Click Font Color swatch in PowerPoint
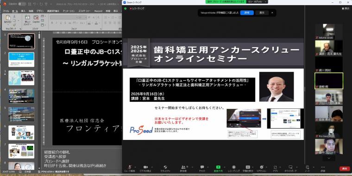The height and width of the screenshot is (176, 352). 96,23
